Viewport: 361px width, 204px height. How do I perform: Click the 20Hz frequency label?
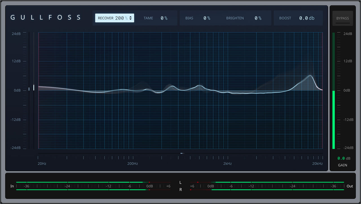tap(41, 163)
